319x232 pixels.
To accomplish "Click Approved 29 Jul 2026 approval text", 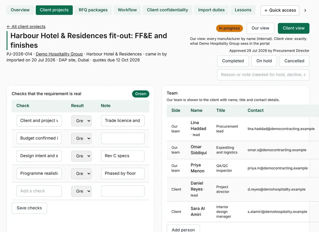I will tap(269, 51).
